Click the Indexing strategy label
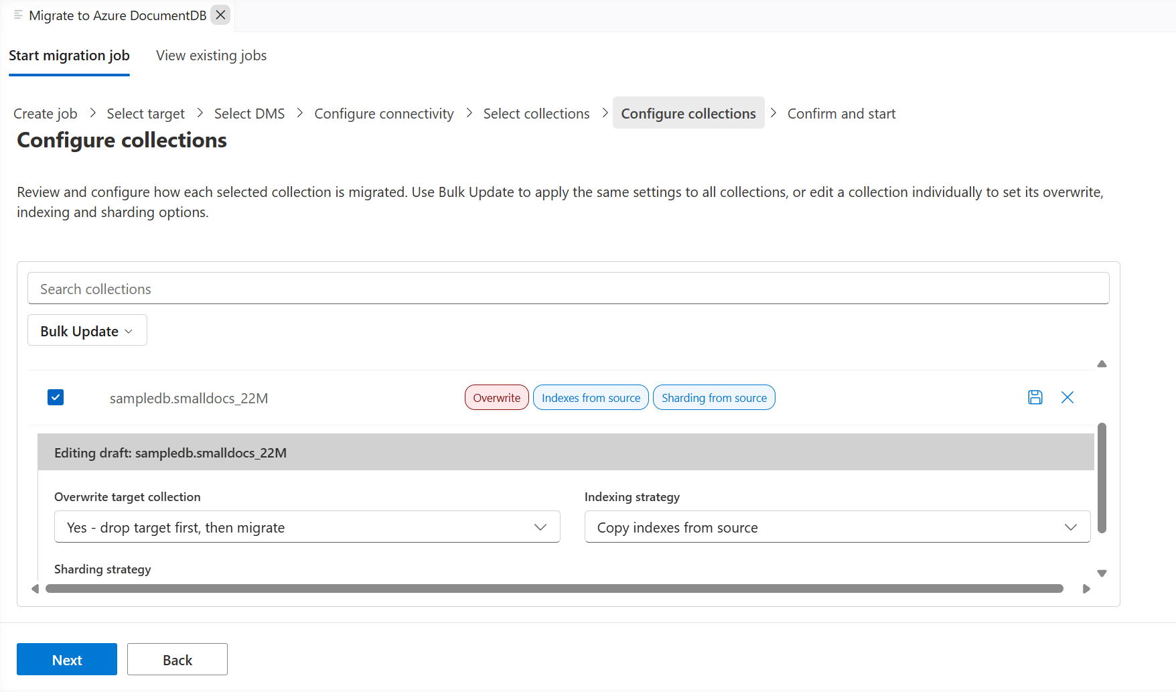The height and width of the screenshot is (692, 1176). 632,496
